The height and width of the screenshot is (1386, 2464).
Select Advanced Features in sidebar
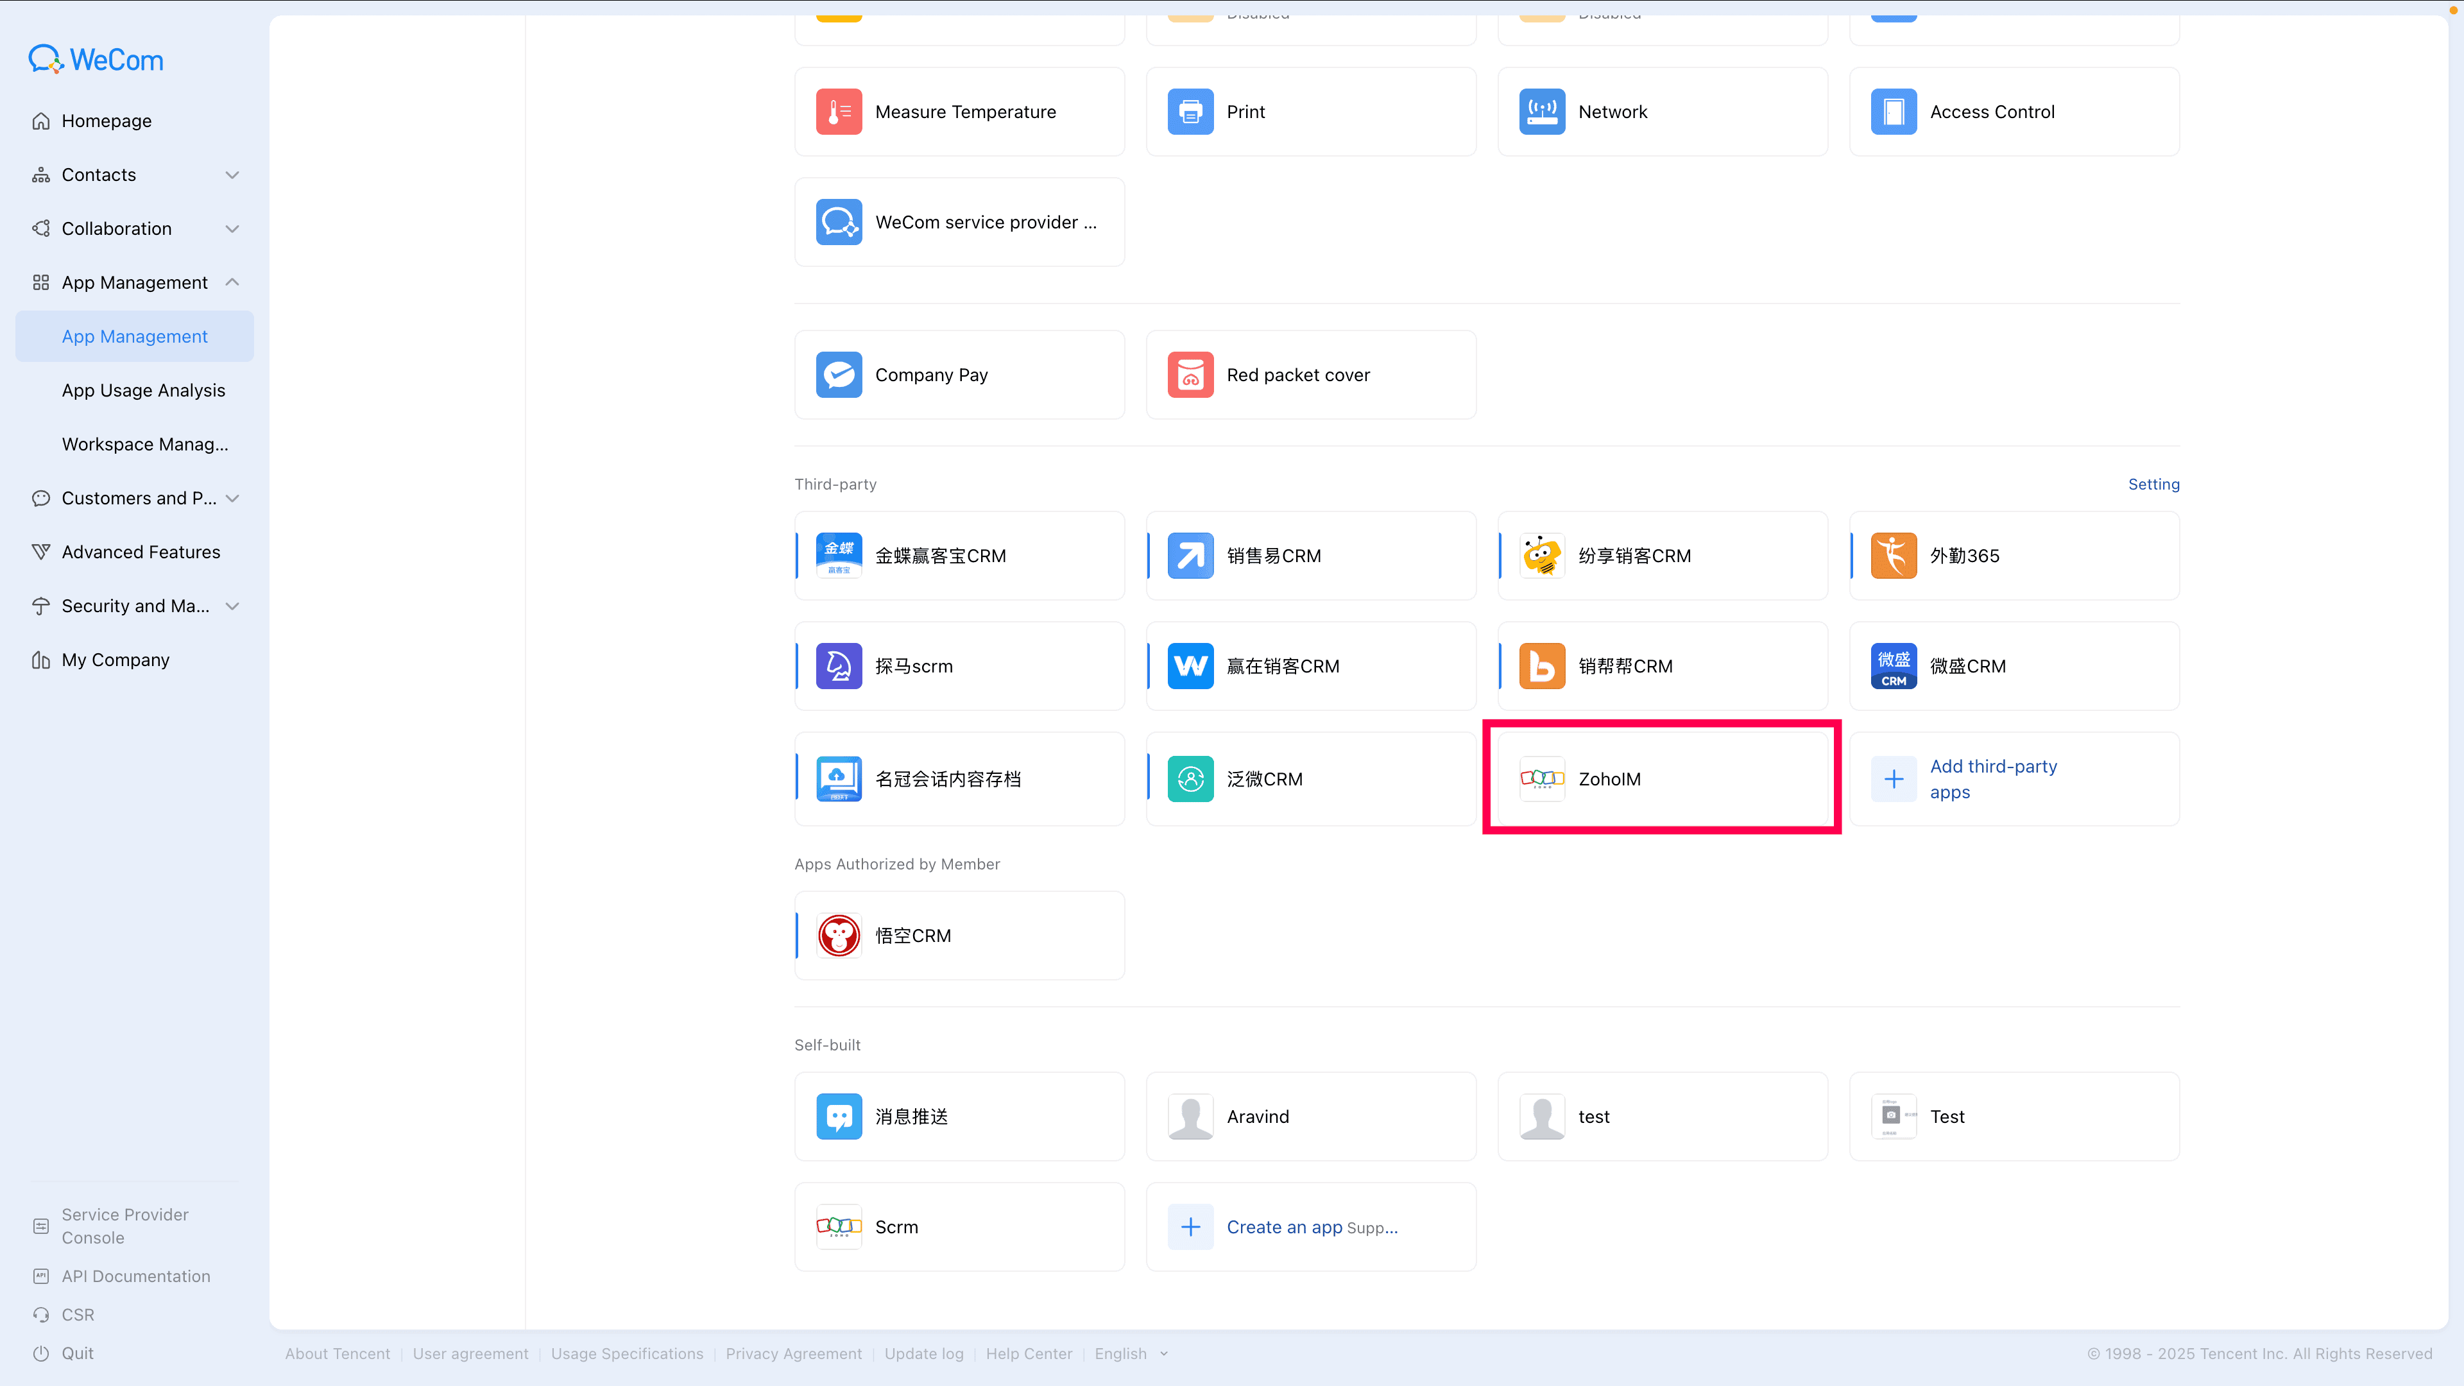141,552
